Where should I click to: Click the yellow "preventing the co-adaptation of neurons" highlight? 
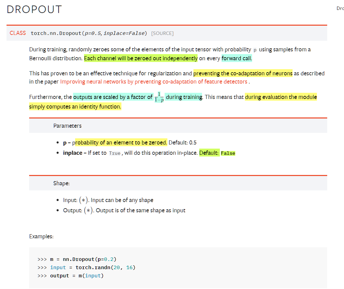(243, 73)
